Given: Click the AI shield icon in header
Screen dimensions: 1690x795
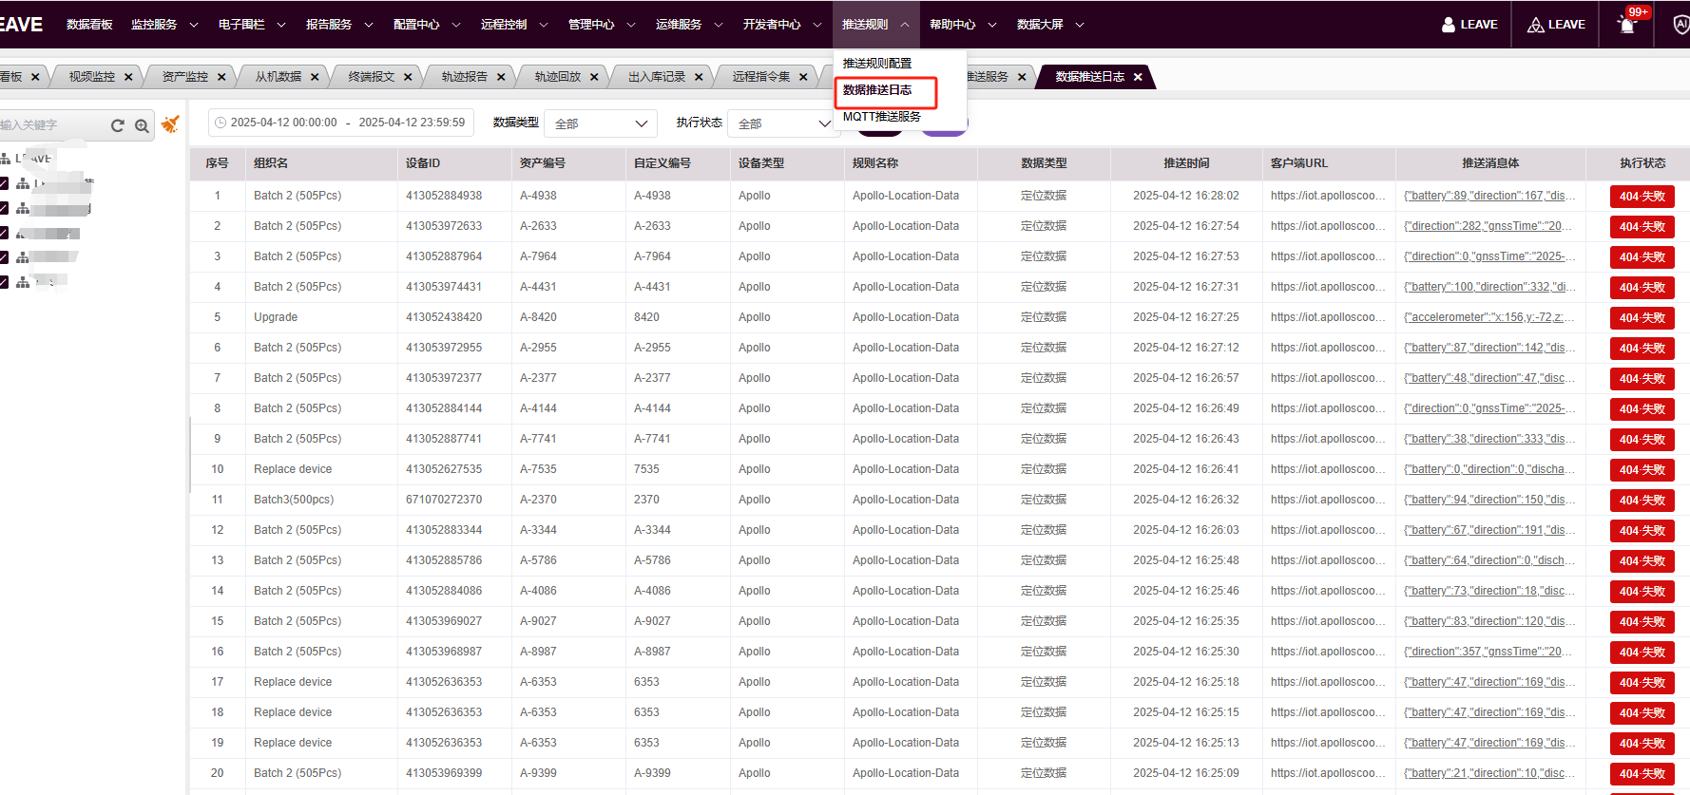Looking at the screenshot, I should [x=1680, y=25].
